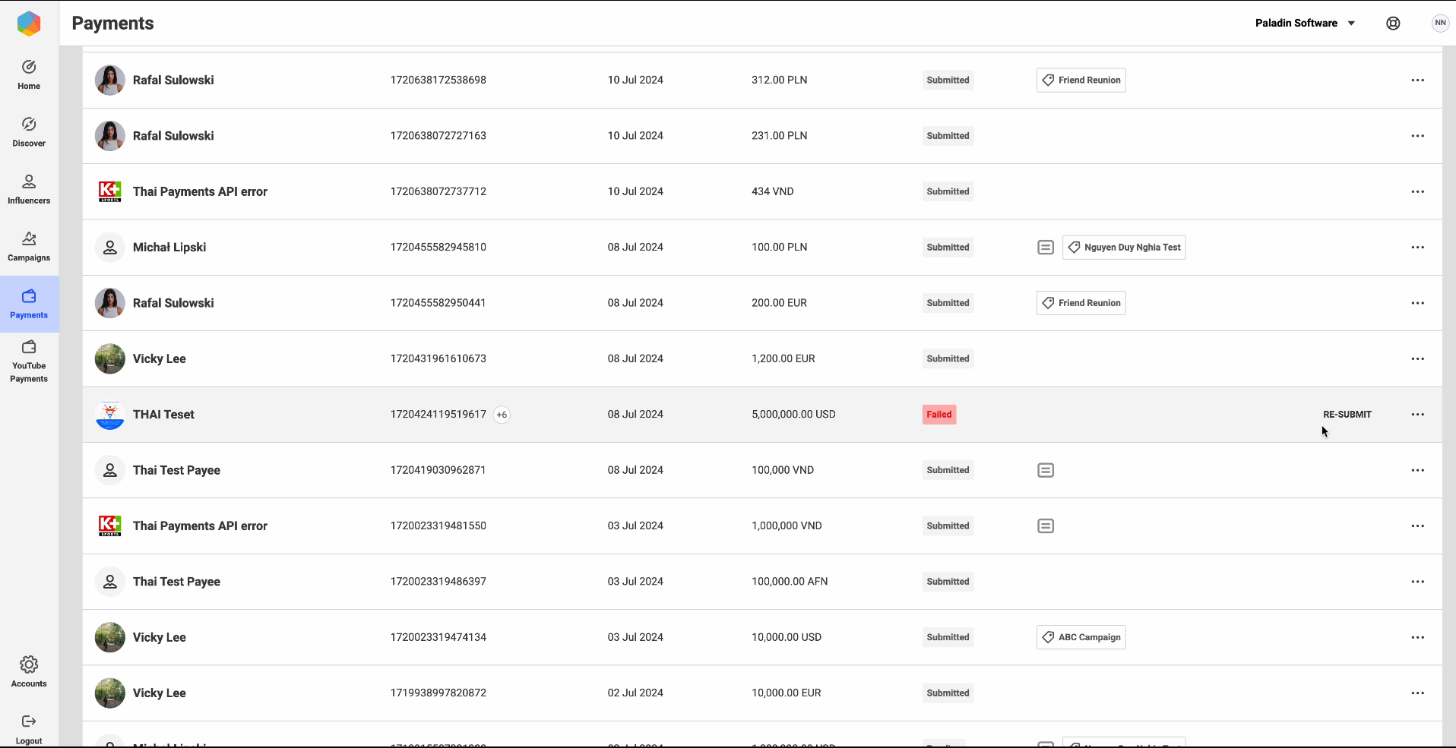
Task: Click RE-SUBMIT on the failed payment
Action: click(x=1347, y=415)
